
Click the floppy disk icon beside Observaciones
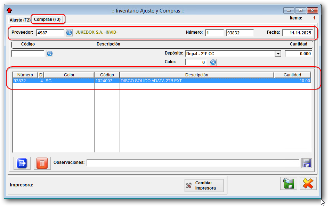click(307, 163)
